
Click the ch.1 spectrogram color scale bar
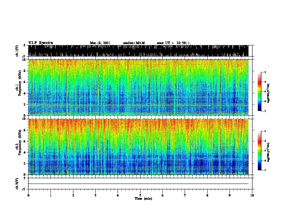[259, 92]
